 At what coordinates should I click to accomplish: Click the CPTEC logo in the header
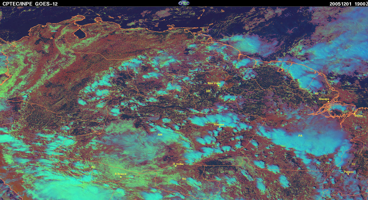(x=184, y=3)
